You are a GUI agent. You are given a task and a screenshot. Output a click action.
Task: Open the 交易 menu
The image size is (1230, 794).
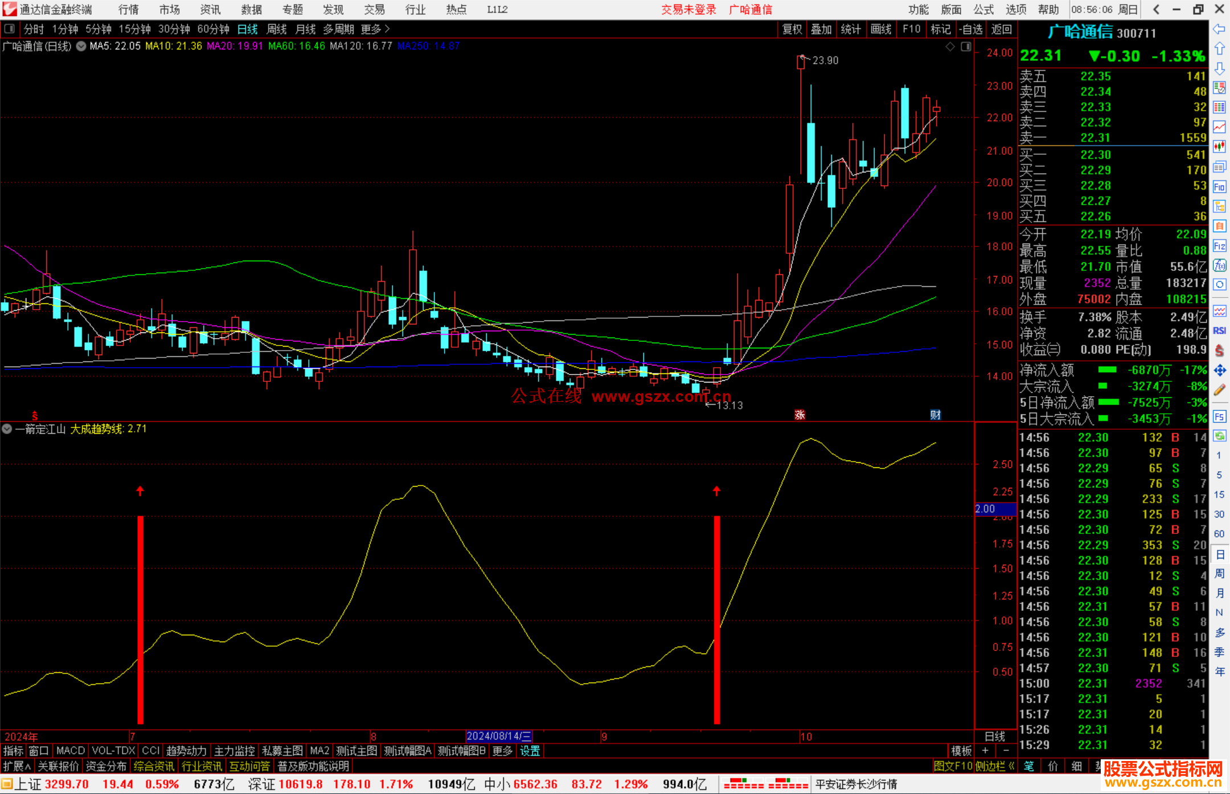pos(374,9)
